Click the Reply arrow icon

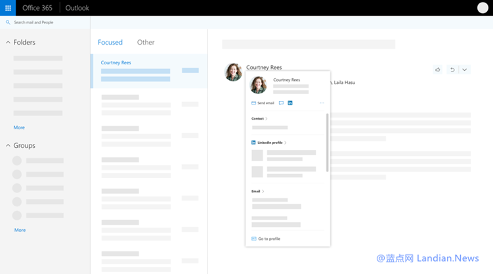coord(452,70)
